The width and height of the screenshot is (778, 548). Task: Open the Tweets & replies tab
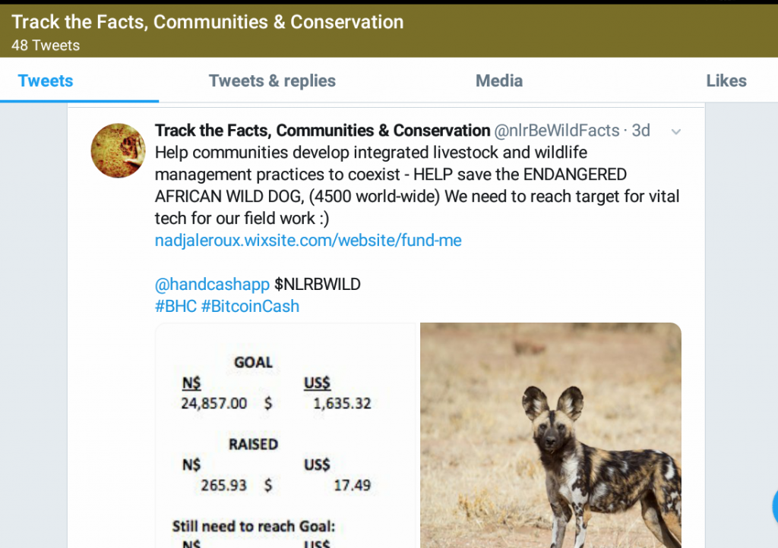coord(272,80)
